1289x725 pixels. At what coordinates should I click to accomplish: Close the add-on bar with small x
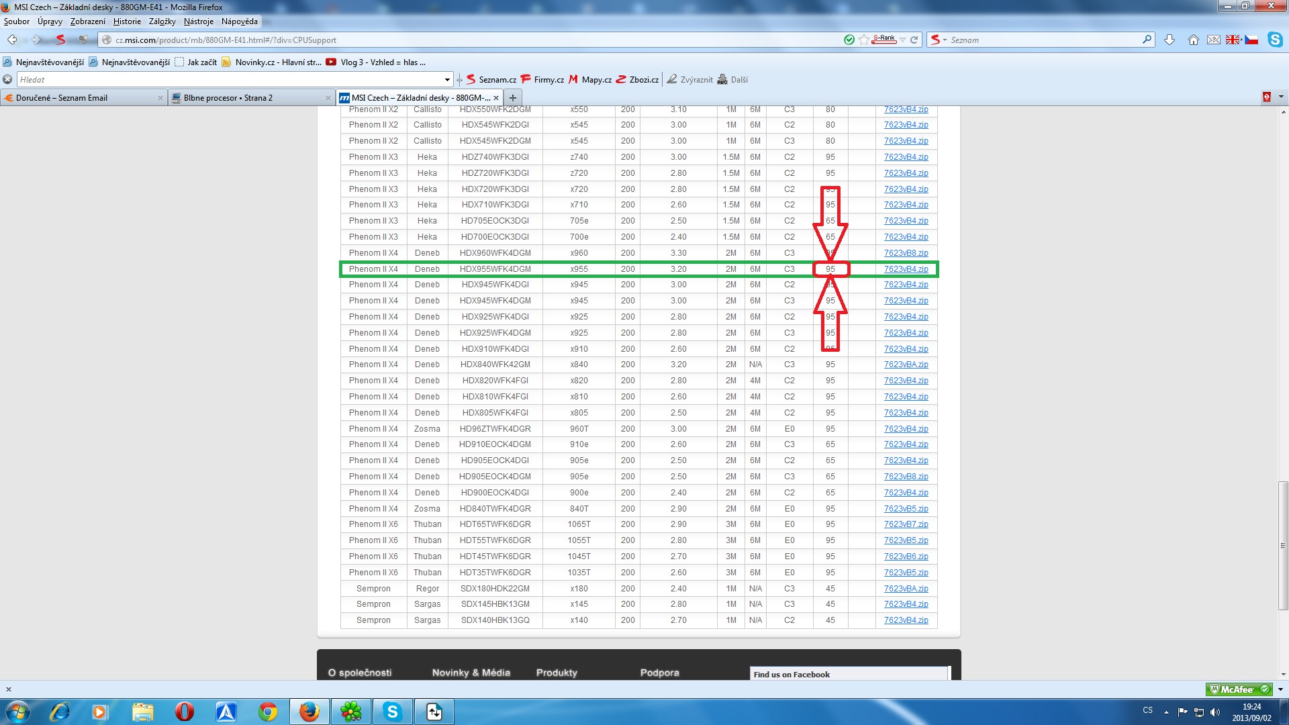(9, 689)
